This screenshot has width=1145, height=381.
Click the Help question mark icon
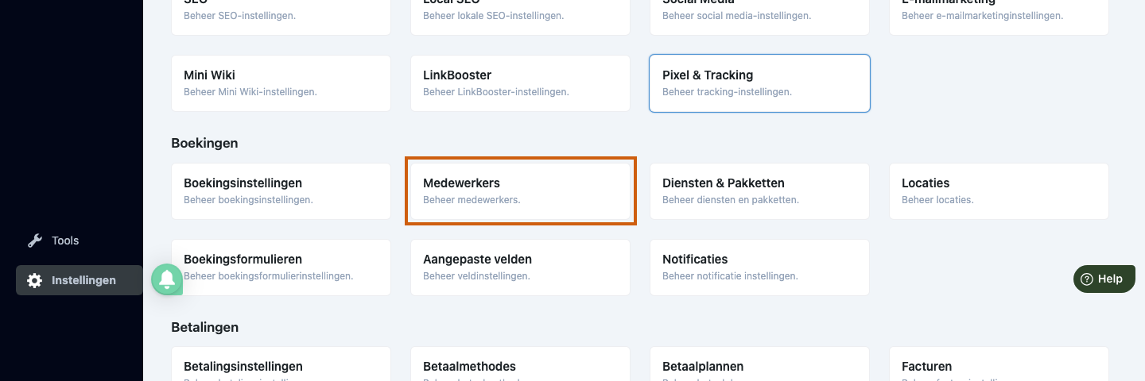click(1087, 279)
